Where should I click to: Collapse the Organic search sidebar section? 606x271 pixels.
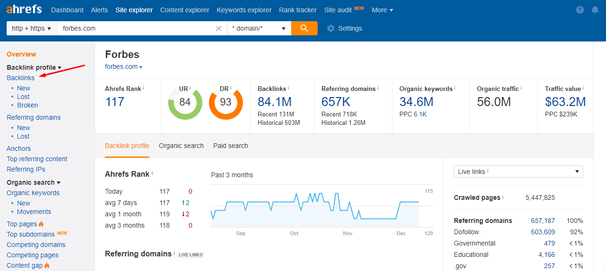(x=34, y=182)
